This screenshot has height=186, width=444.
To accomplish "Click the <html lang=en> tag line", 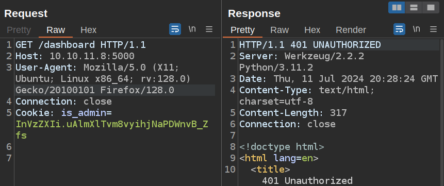I will point(279,158).
